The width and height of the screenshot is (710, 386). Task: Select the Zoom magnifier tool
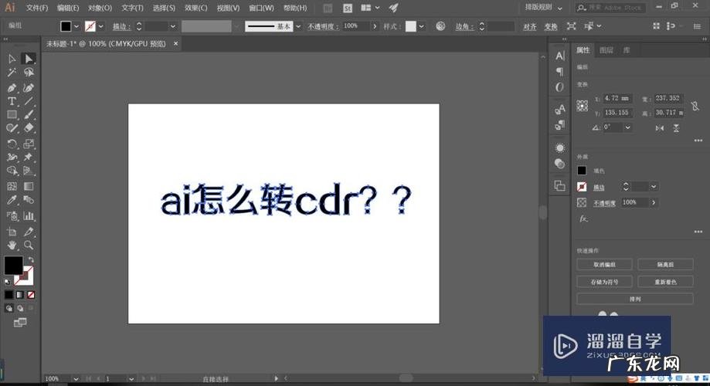29,245
